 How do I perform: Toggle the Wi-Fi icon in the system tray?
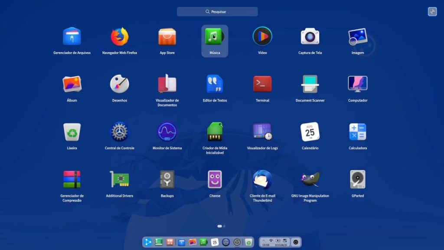(x=271, y=240)
